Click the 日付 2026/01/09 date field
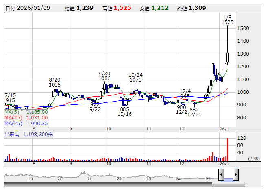266x191 pixels. 31,8
